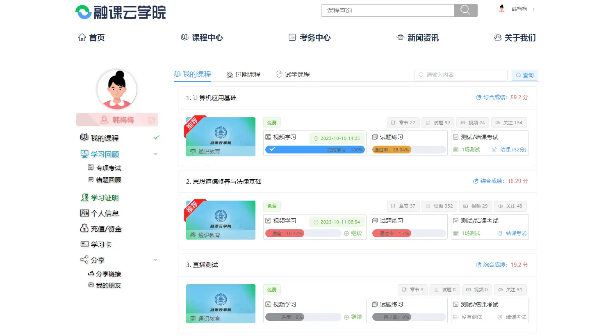The width and height of the screenshot is (615, 336).
Task: Collapse the 分享 sidebar section
Action: pos(155,260)
